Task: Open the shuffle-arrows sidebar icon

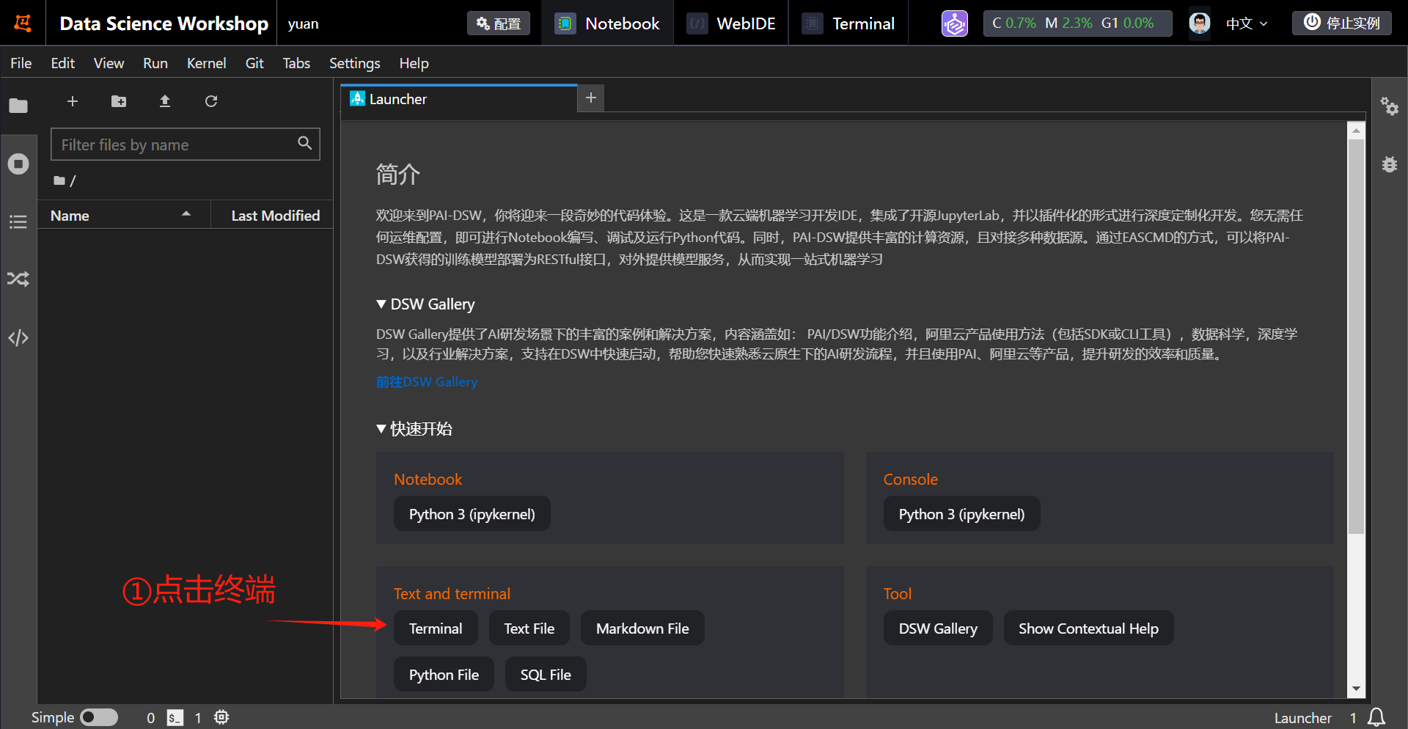Action: (x=18, y=279)
